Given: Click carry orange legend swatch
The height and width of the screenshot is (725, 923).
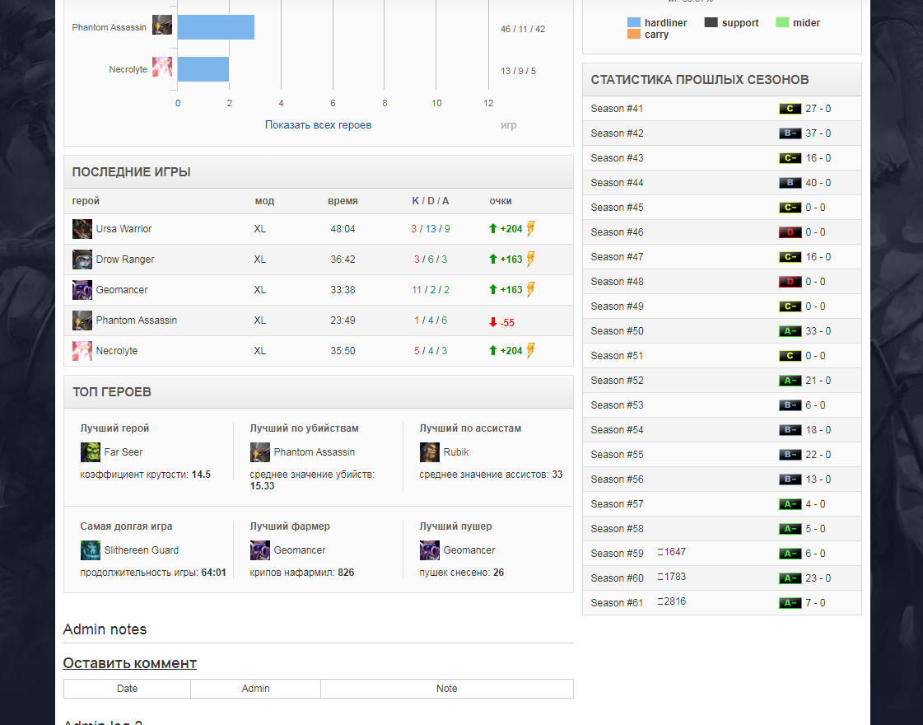Looking at the screenshot, I should 633,34.
